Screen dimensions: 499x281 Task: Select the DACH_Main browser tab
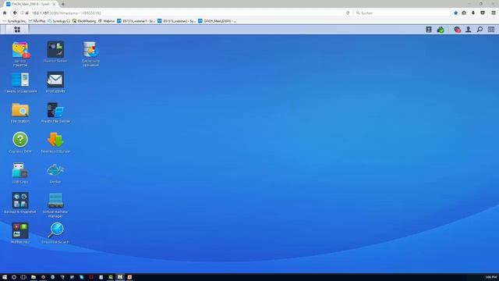[x=31, y=4]
